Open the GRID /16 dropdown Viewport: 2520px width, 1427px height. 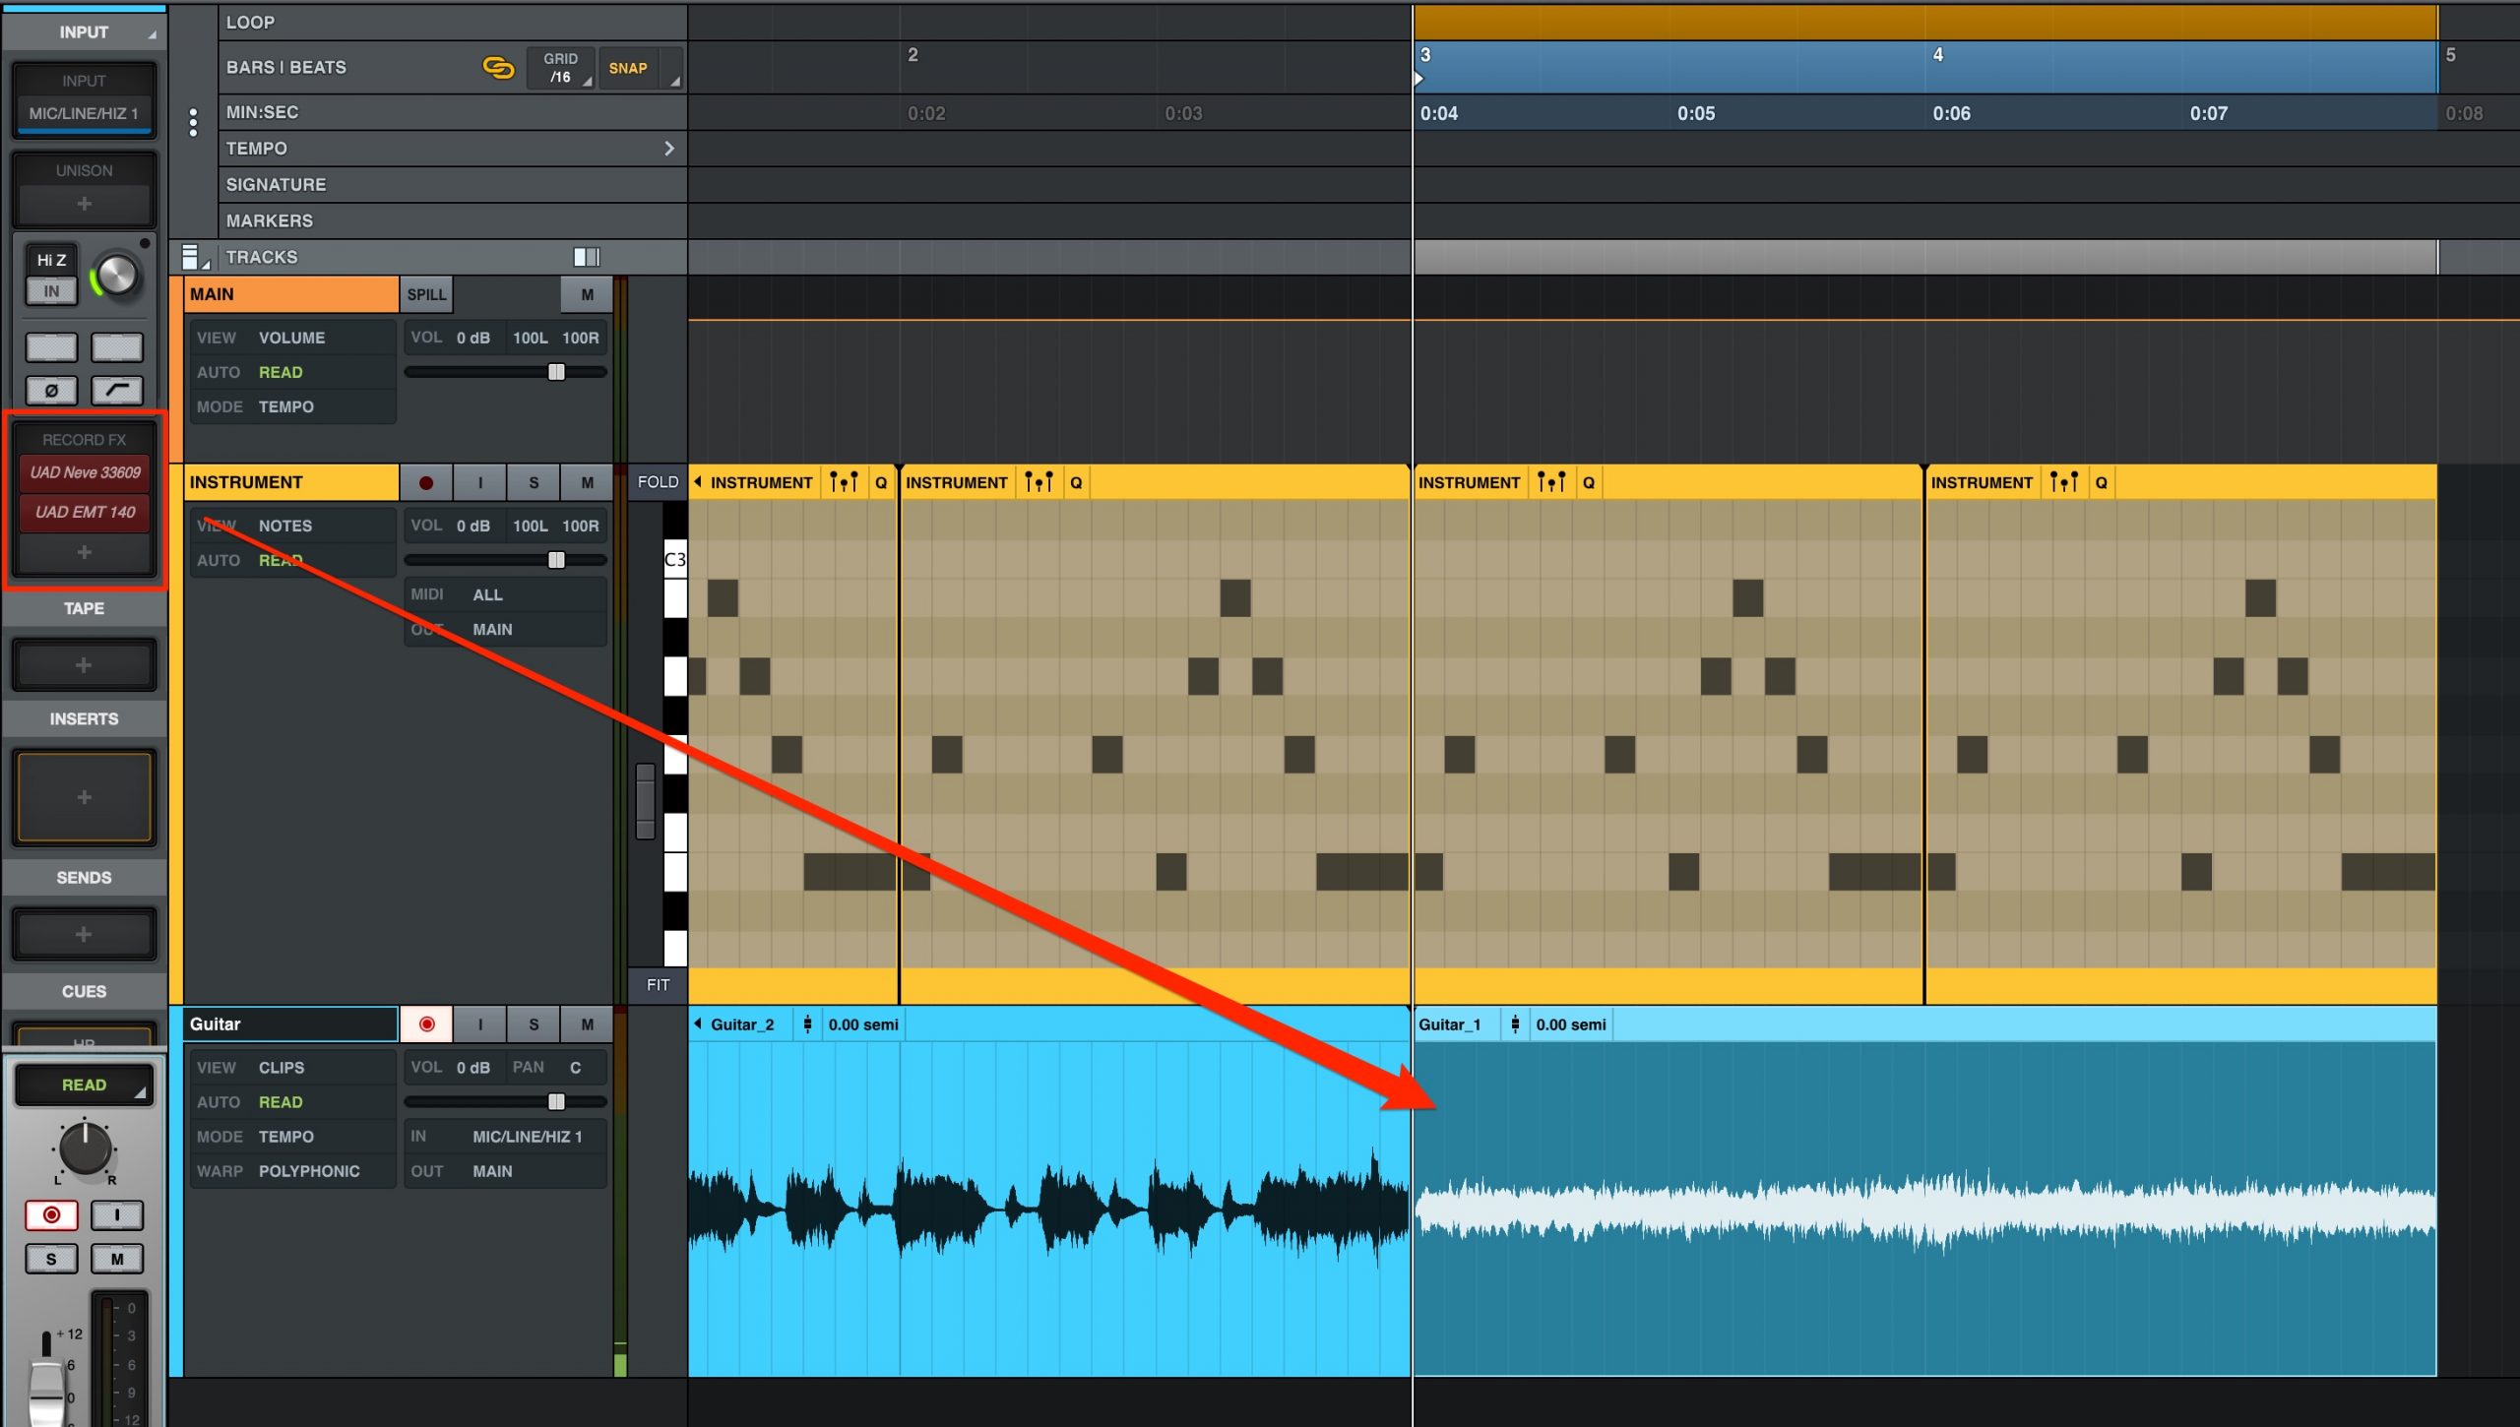561,68
